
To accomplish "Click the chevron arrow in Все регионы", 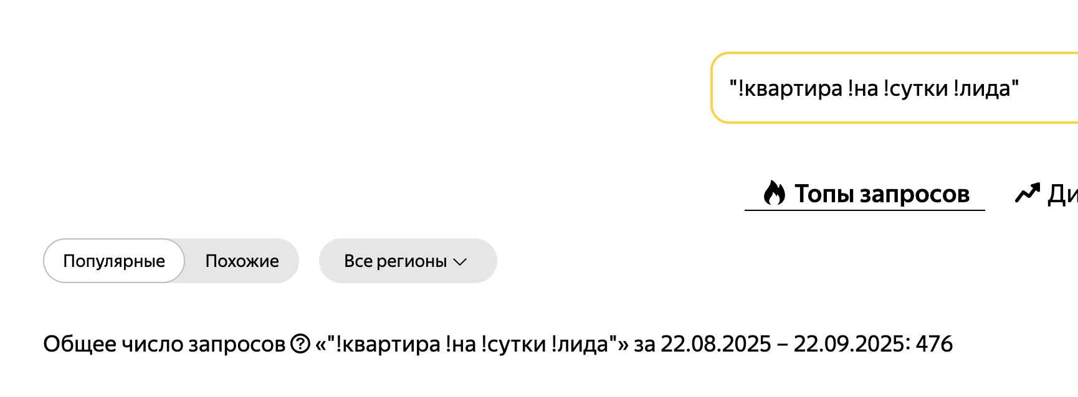I will 460,262.
